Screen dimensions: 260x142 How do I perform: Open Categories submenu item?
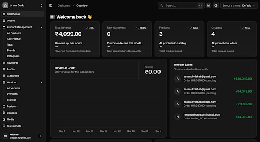click(x=13, y=56)
